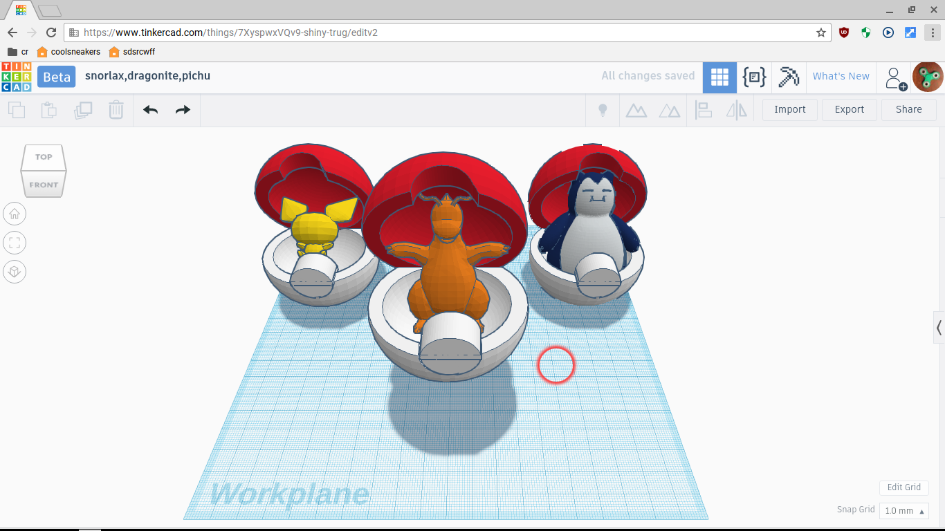The height and width of the screenshot is (531, 945).
Task: Open a new browser tab
Action: pyautogui.click(x=50, y=10)
